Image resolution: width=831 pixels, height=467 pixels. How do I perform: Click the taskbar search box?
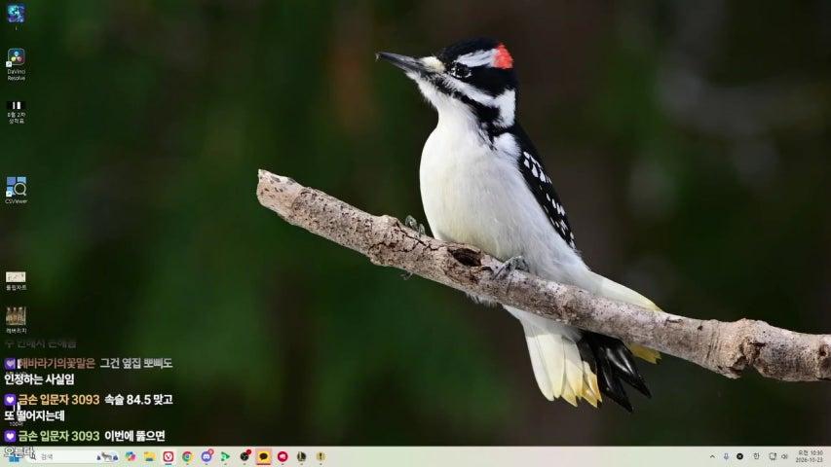coord(74,456)
